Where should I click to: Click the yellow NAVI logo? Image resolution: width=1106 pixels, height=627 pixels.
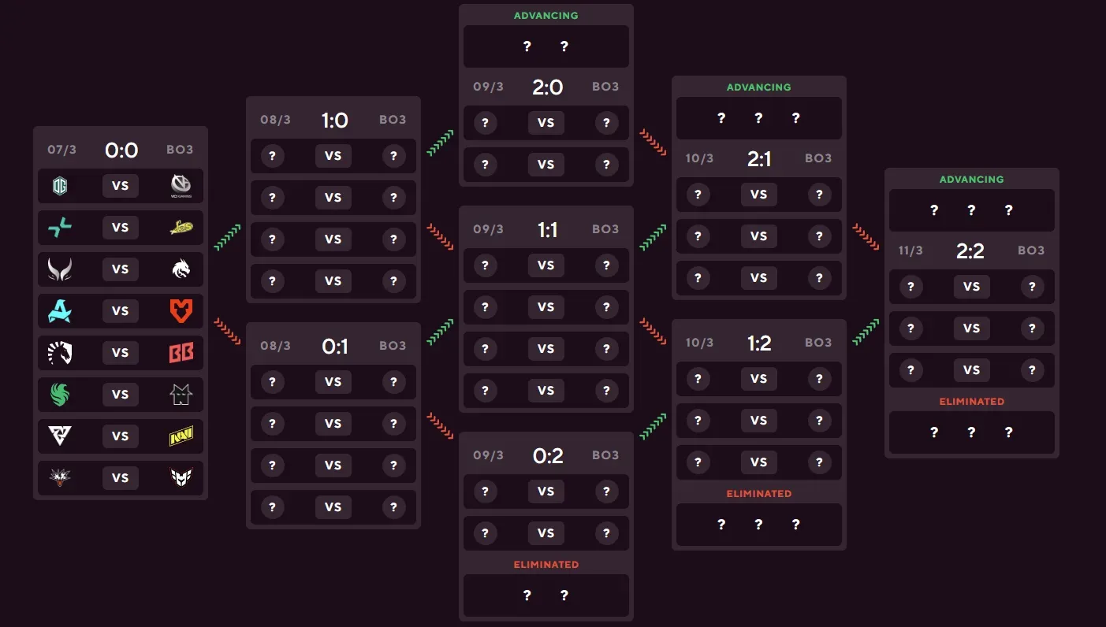pyautogui.click(x=181, y=436)
